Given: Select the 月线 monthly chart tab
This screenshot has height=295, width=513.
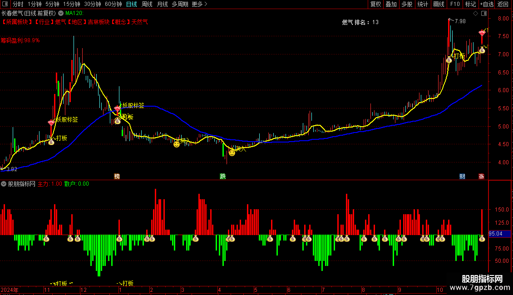Looking at the screenshot, I should (162, 4).
